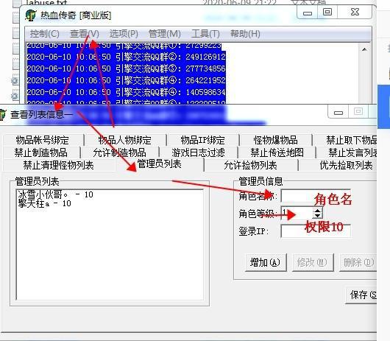390x341 pixels.
Task: Switch to the 物品帐号绑定 tab
Action: pyautogui.click(x=43, y=140)
